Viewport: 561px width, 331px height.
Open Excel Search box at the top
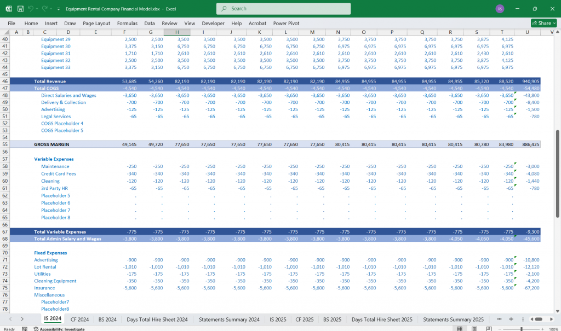(283, 9)
